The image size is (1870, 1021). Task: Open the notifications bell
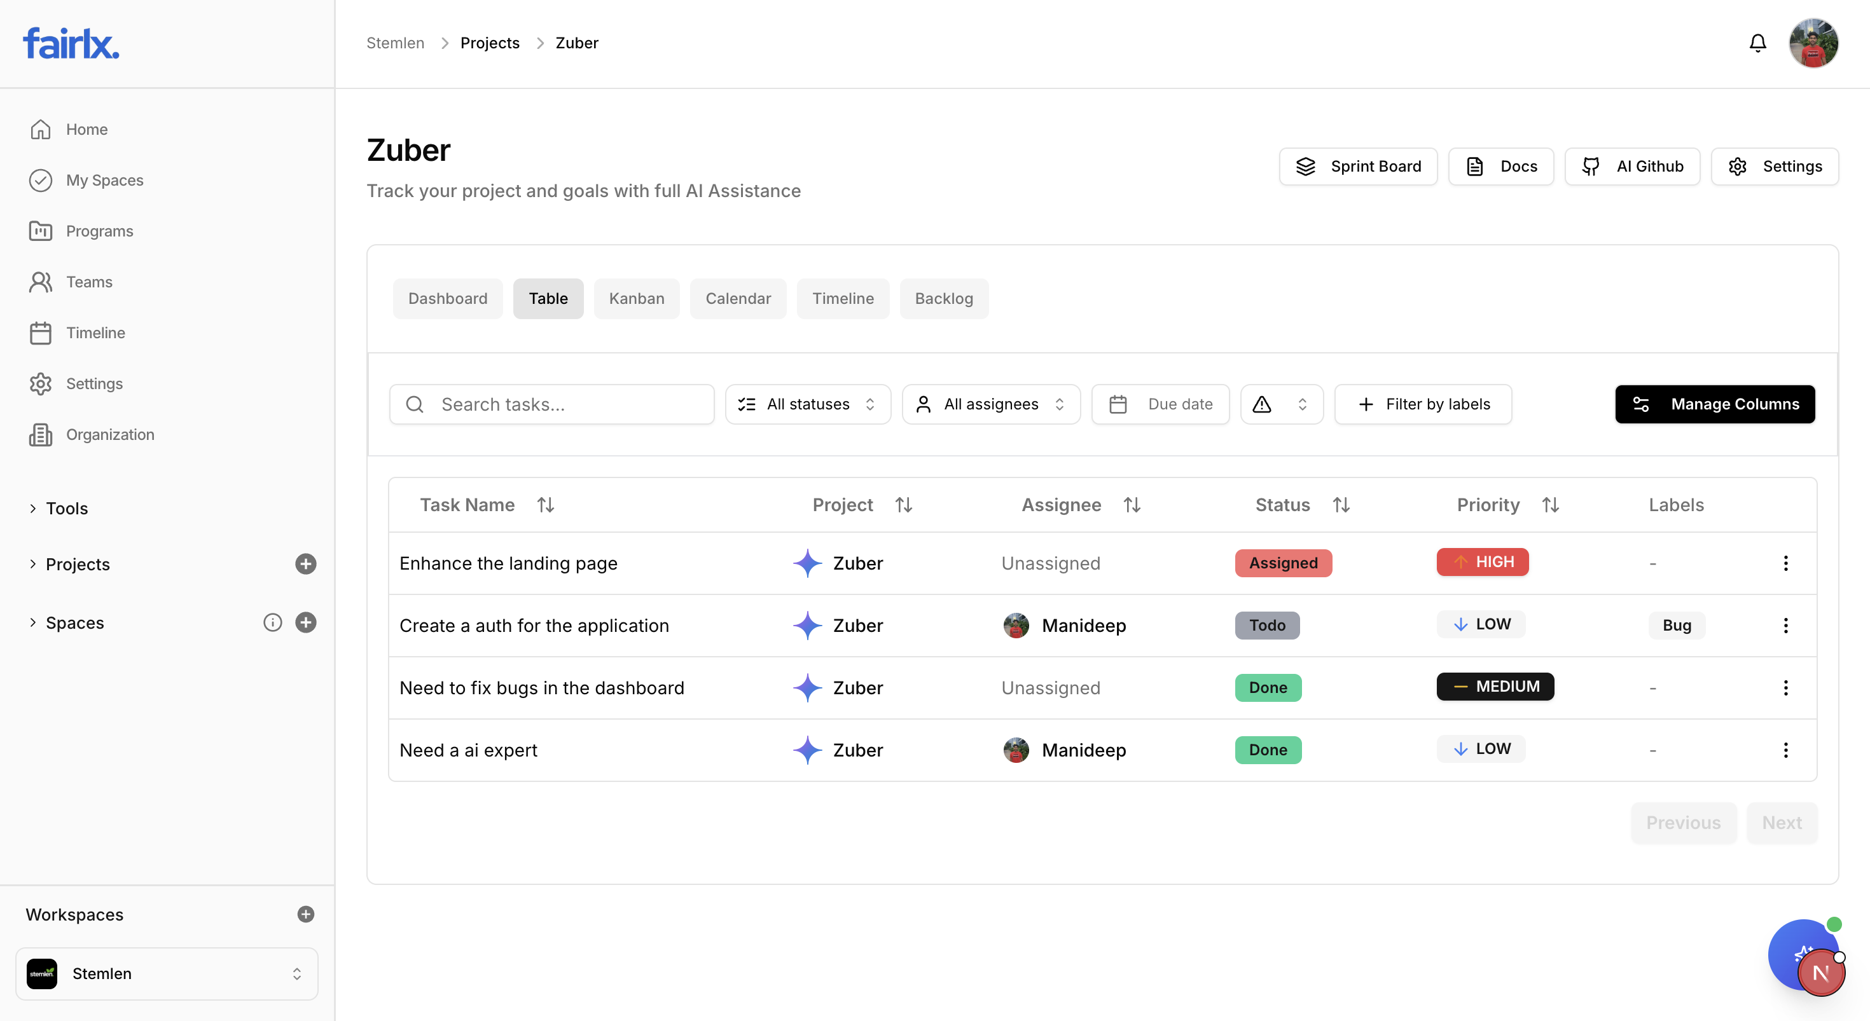click(x=1757, y=43)
